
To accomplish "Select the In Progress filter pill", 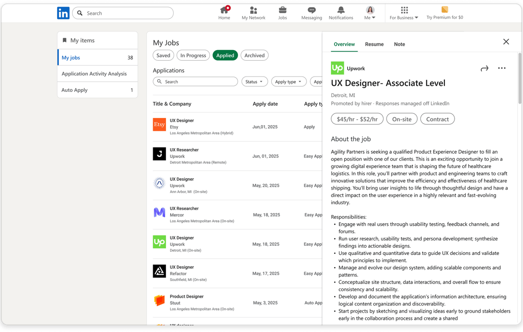I will pyautogui.click(x=193, y=55).
